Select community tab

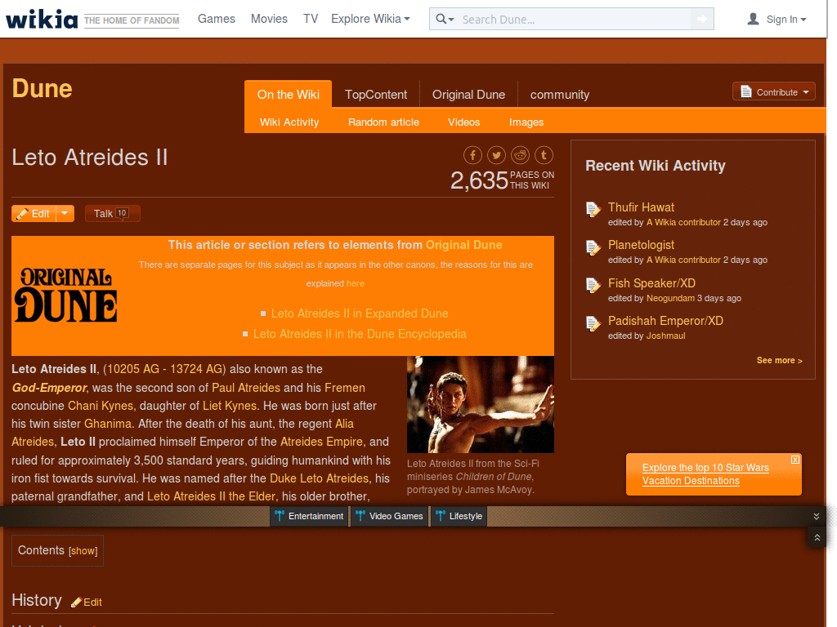[x=560, y=95]
